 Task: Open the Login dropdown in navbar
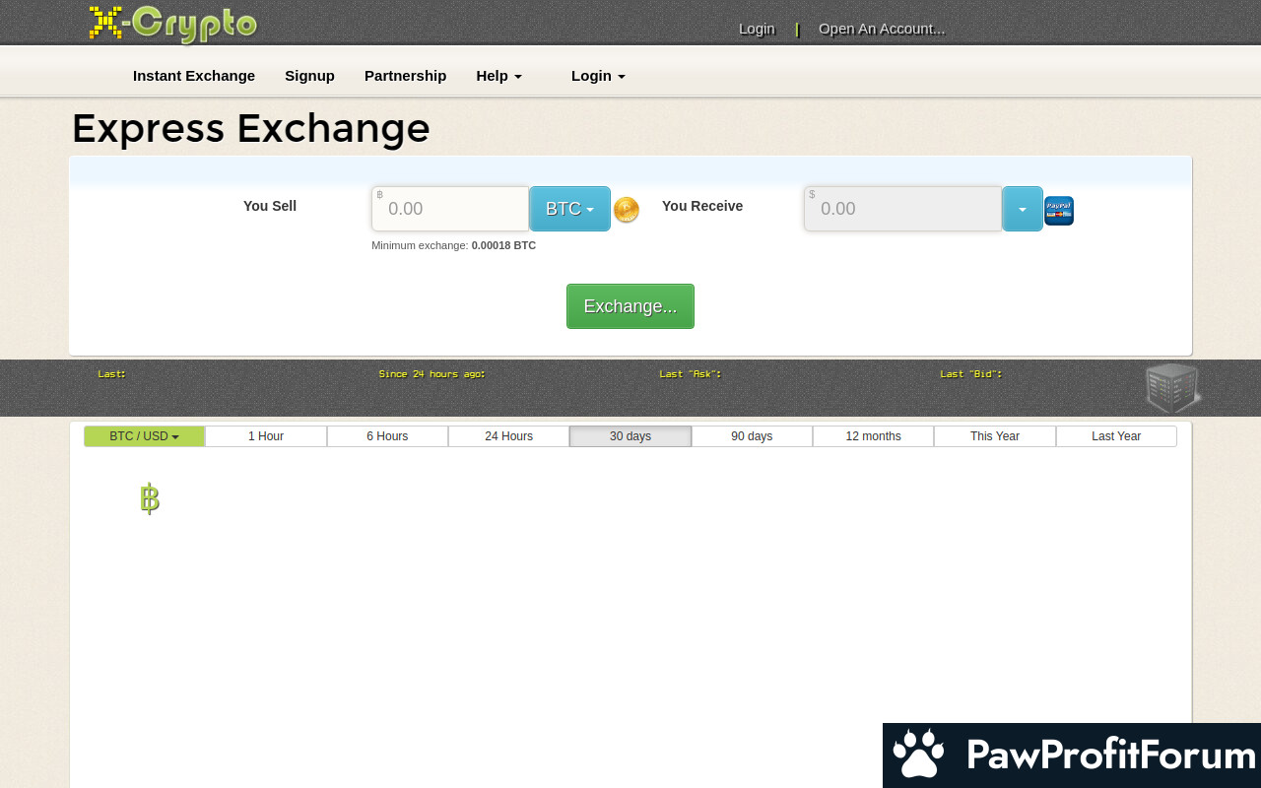click(598, 76)
